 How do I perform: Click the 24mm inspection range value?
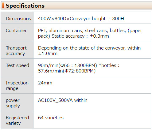point(45,83)
